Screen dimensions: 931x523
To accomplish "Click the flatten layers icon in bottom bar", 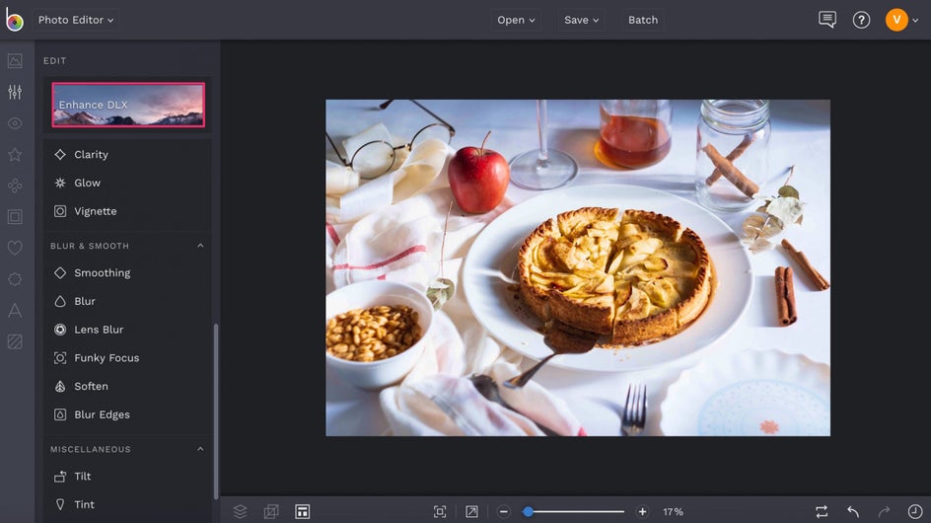I will coord(271,511).
